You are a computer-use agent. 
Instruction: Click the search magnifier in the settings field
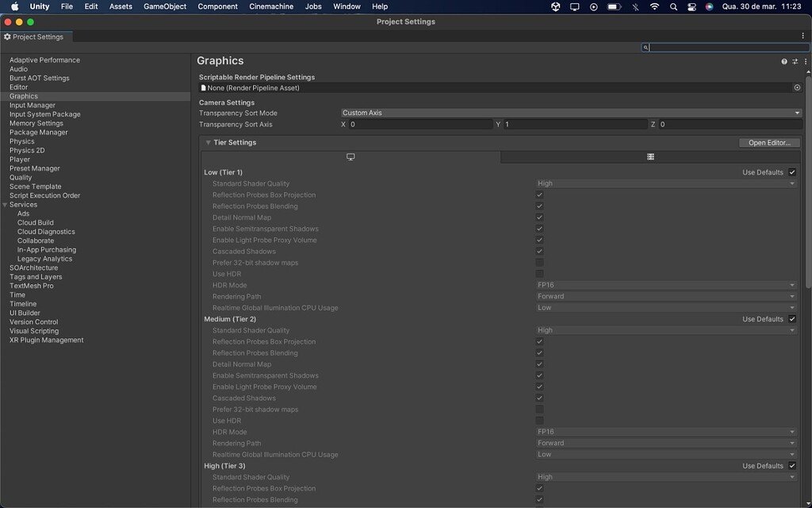[647, 48]
